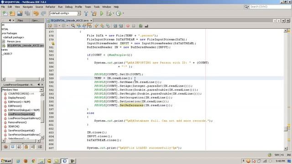Click the Redo toolbar icon
292x164 pixels.
click(43, 13)
